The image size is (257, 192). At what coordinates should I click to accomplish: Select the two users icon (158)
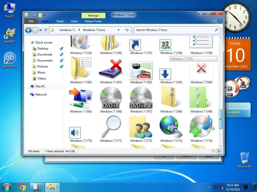coord(165,45)
